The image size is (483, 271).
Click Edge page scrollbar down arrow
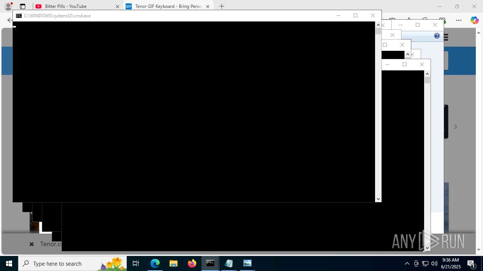(x=479, y=250)
